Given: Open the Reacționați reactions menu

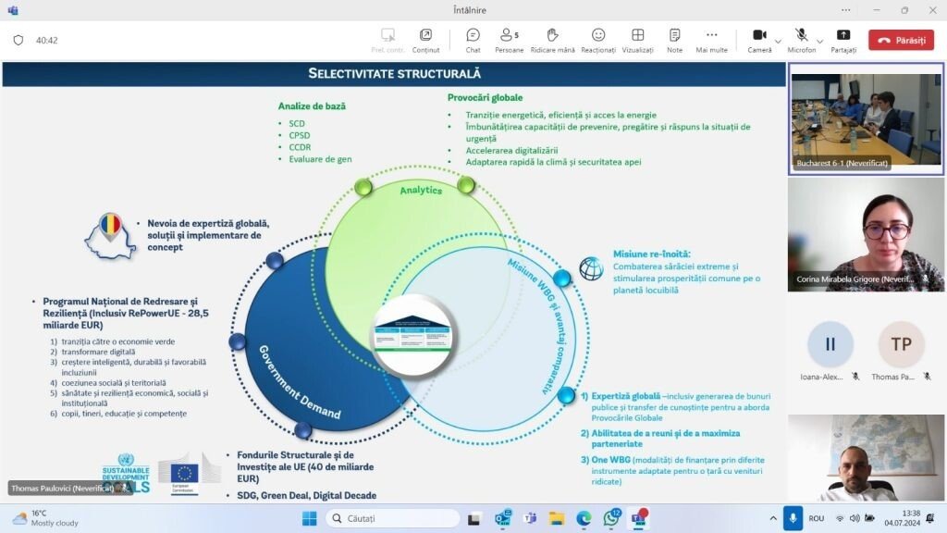Looking at the screenshot, I should pos(598,39).
